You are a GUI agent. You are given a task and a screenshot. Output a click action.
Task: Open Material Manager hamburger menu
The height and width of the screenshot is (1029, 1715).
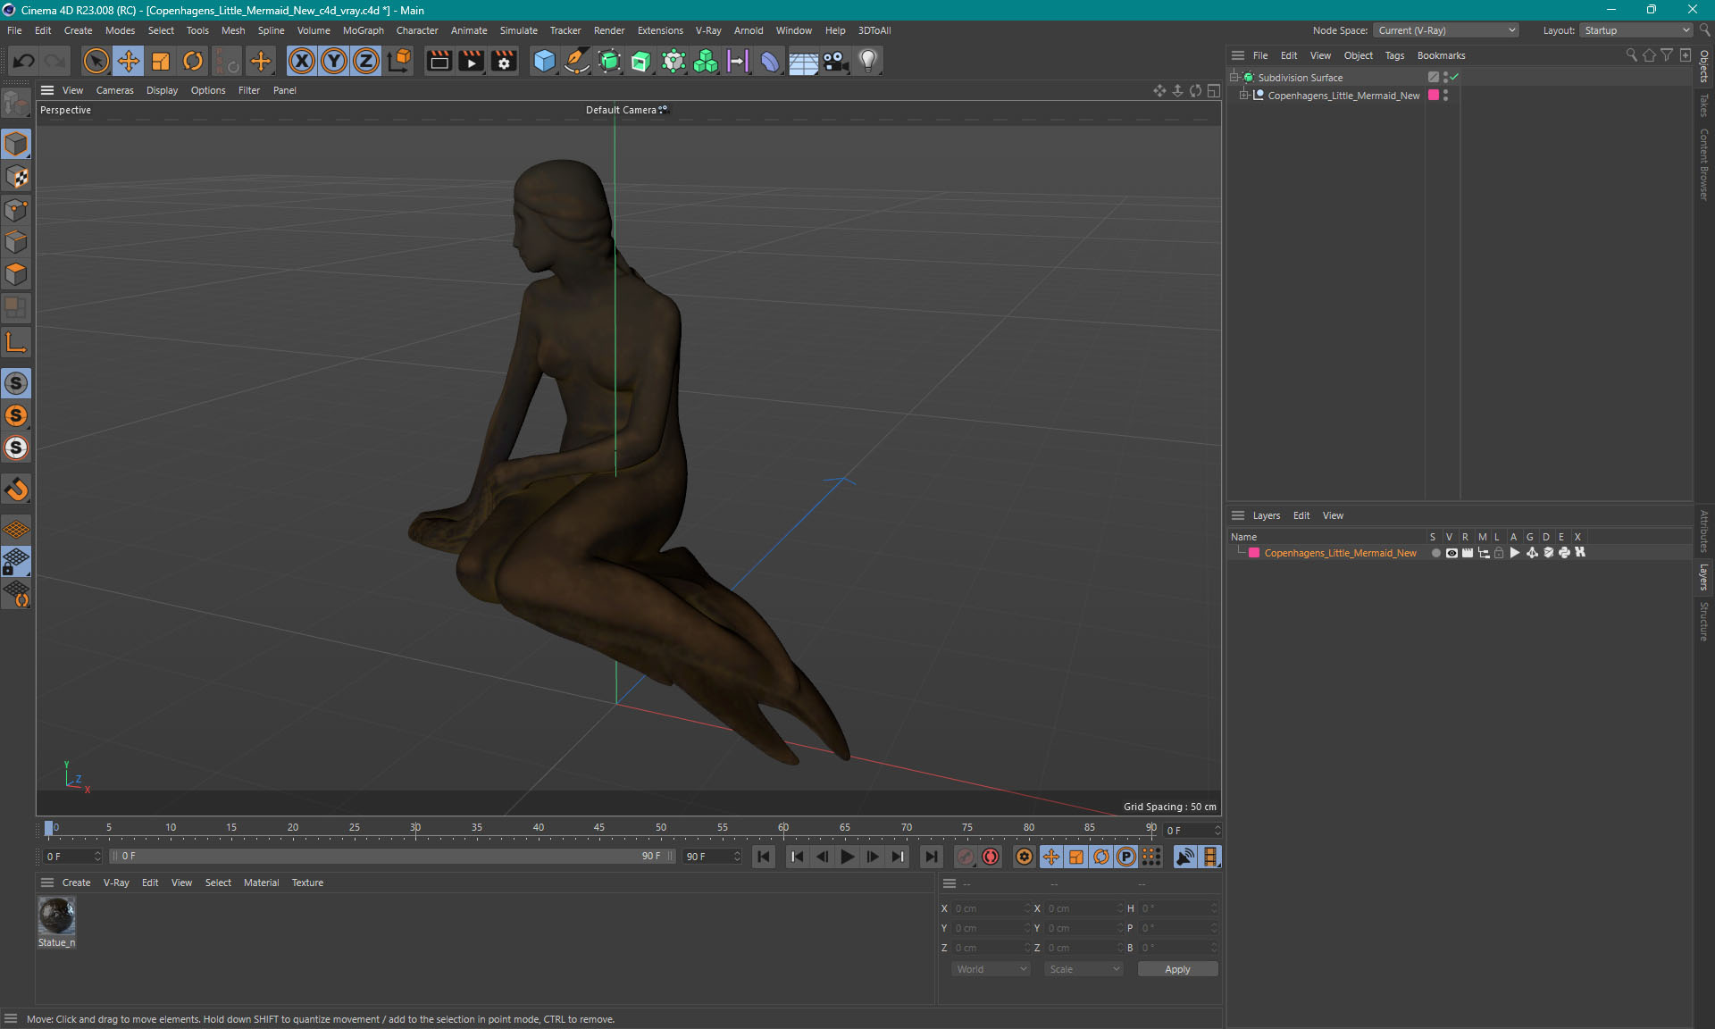[x=47, y=883]
